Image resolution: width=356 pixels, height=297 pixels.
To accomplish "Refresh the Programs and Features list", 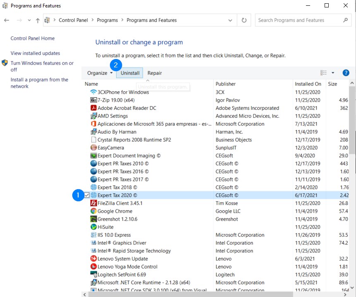I will 244,20.
